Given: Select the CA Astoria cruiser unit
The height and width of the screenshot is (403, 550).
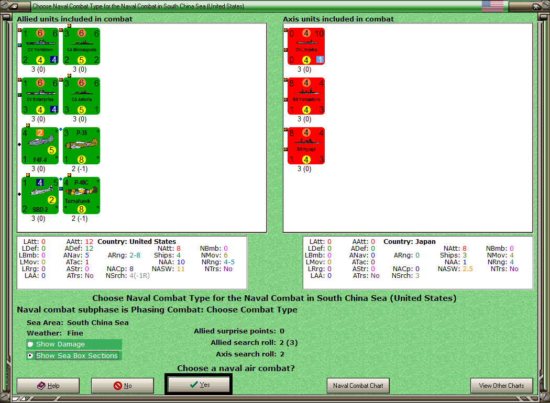Looking at the screenshot, I should [x=81, y=96].
